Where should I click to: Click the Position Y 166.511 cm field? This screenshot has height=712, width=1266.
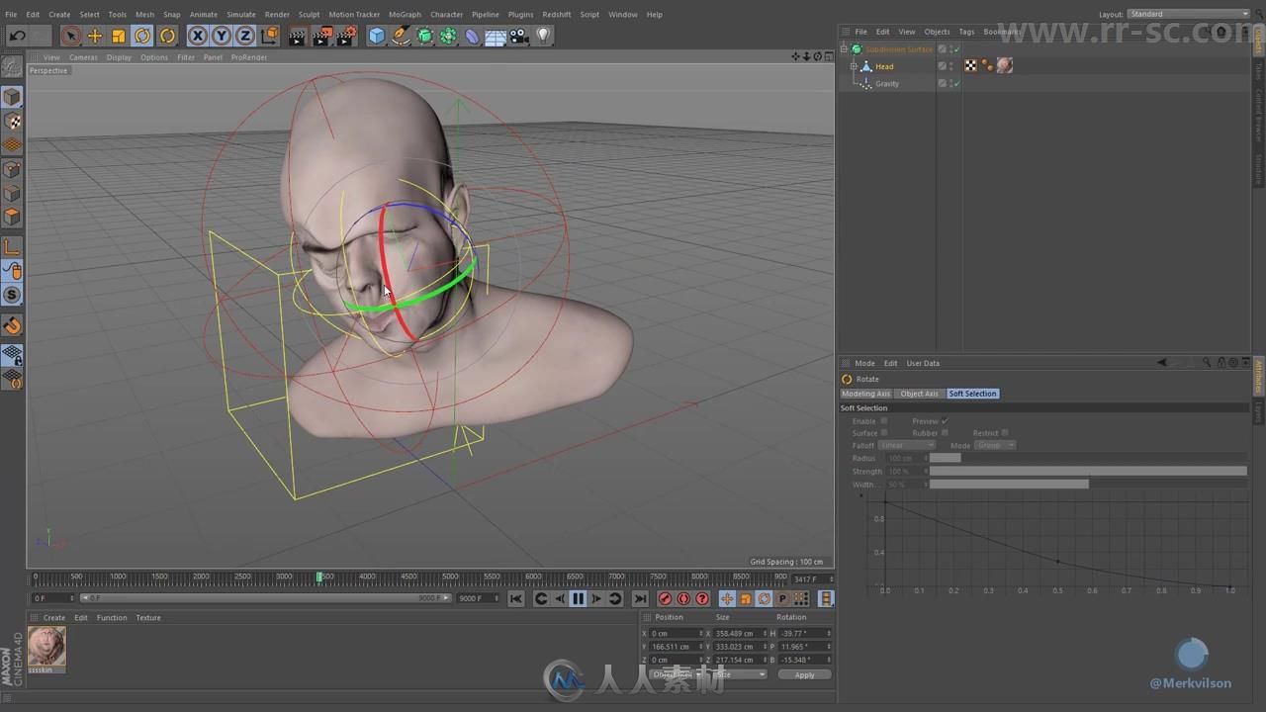pos(677,647)
